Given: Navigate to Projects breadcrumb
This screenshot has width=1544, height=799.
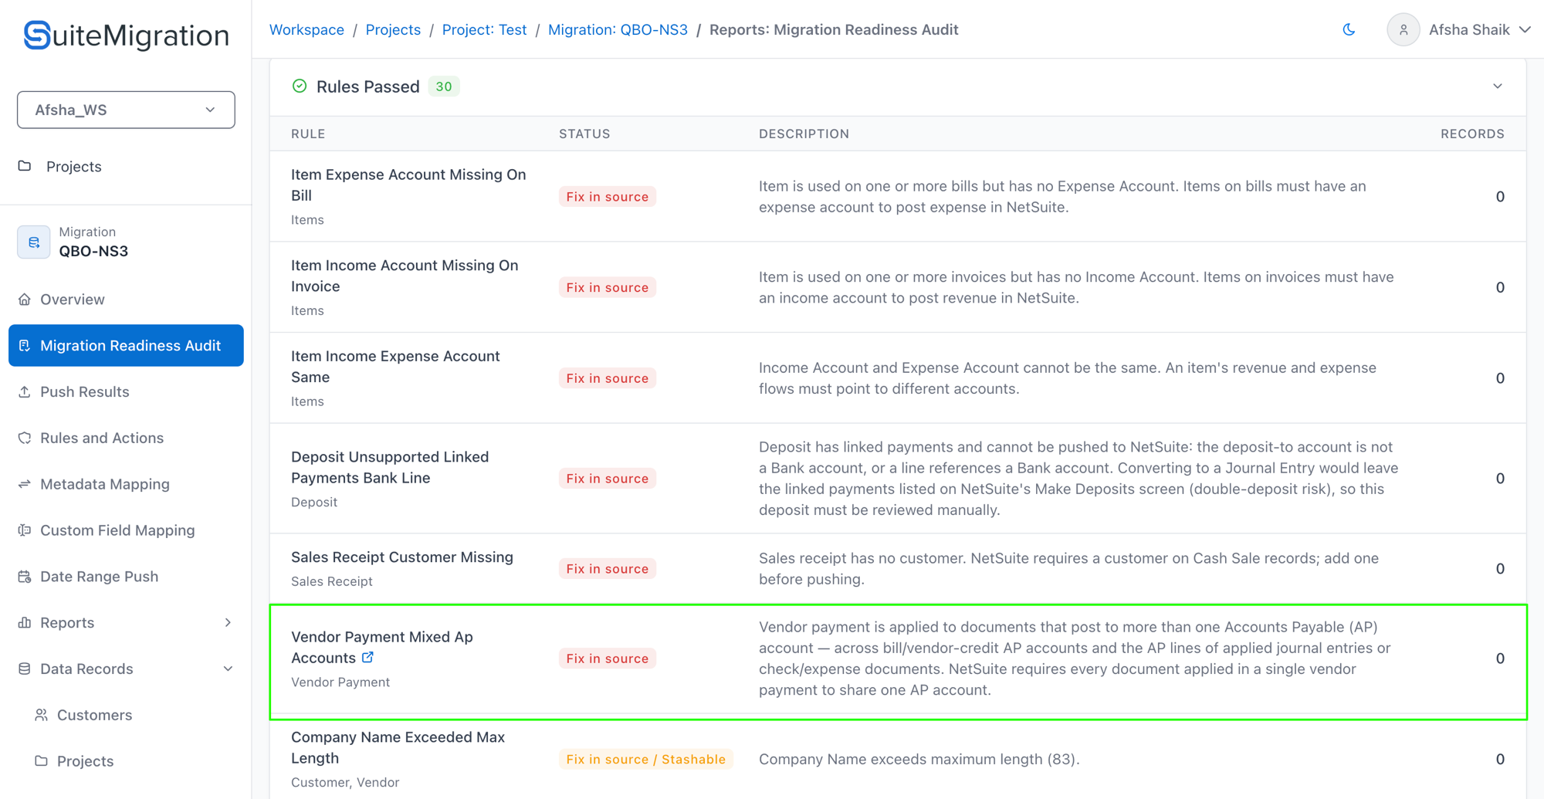Looking at the screenshot, I should click(393, 29).
